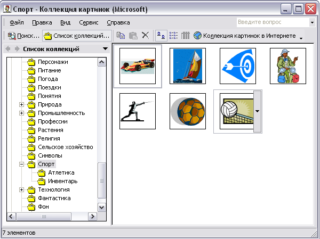Click the forward arrow in collection pane
Viewport: 320px width, 239px height.
click(x=17, y=48)
